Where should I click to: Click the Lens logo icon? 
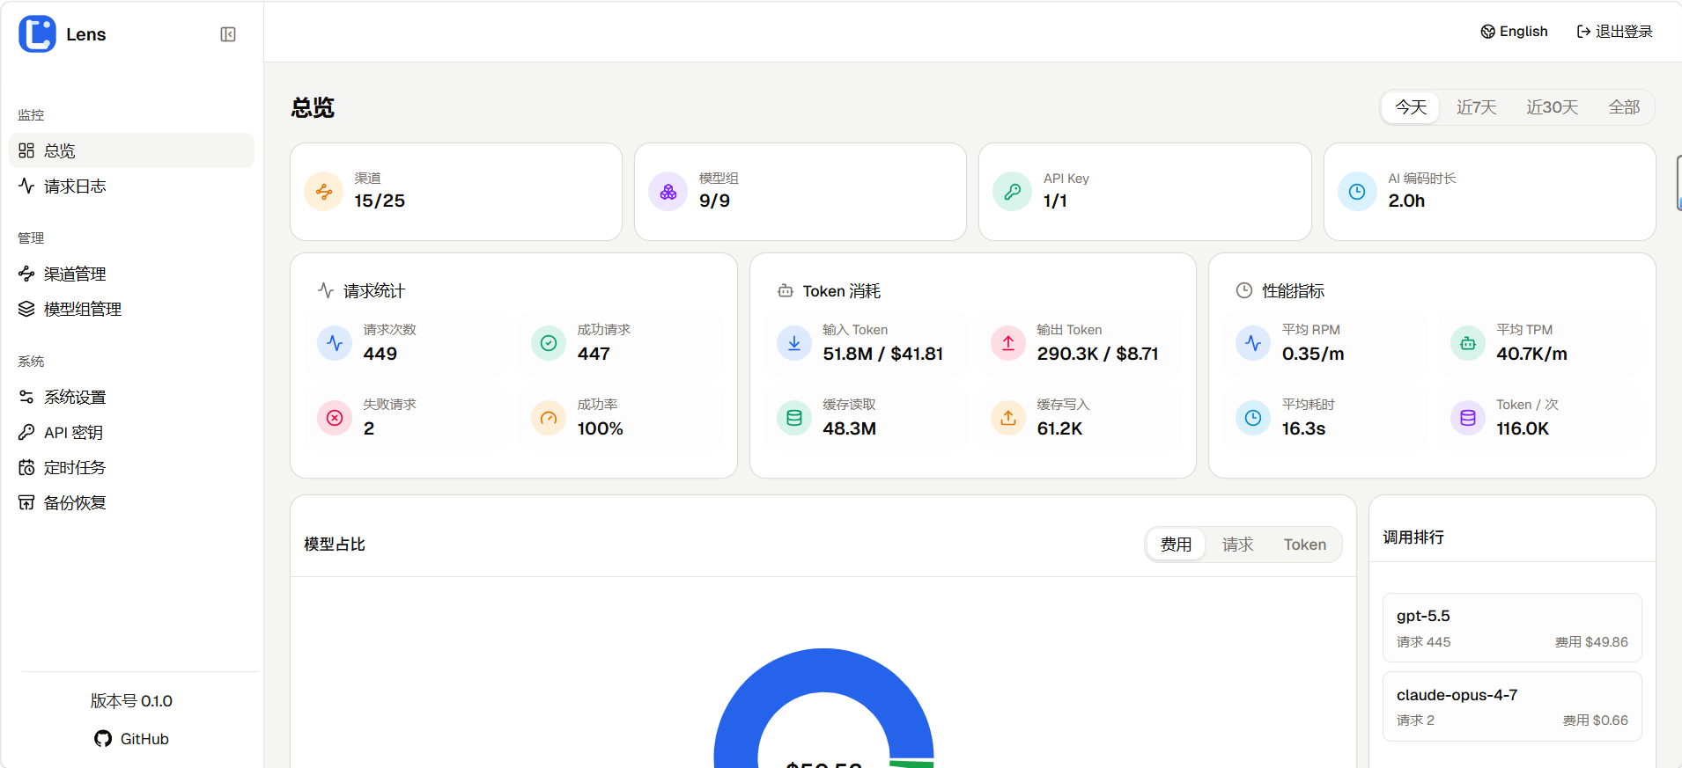(37, 34)
